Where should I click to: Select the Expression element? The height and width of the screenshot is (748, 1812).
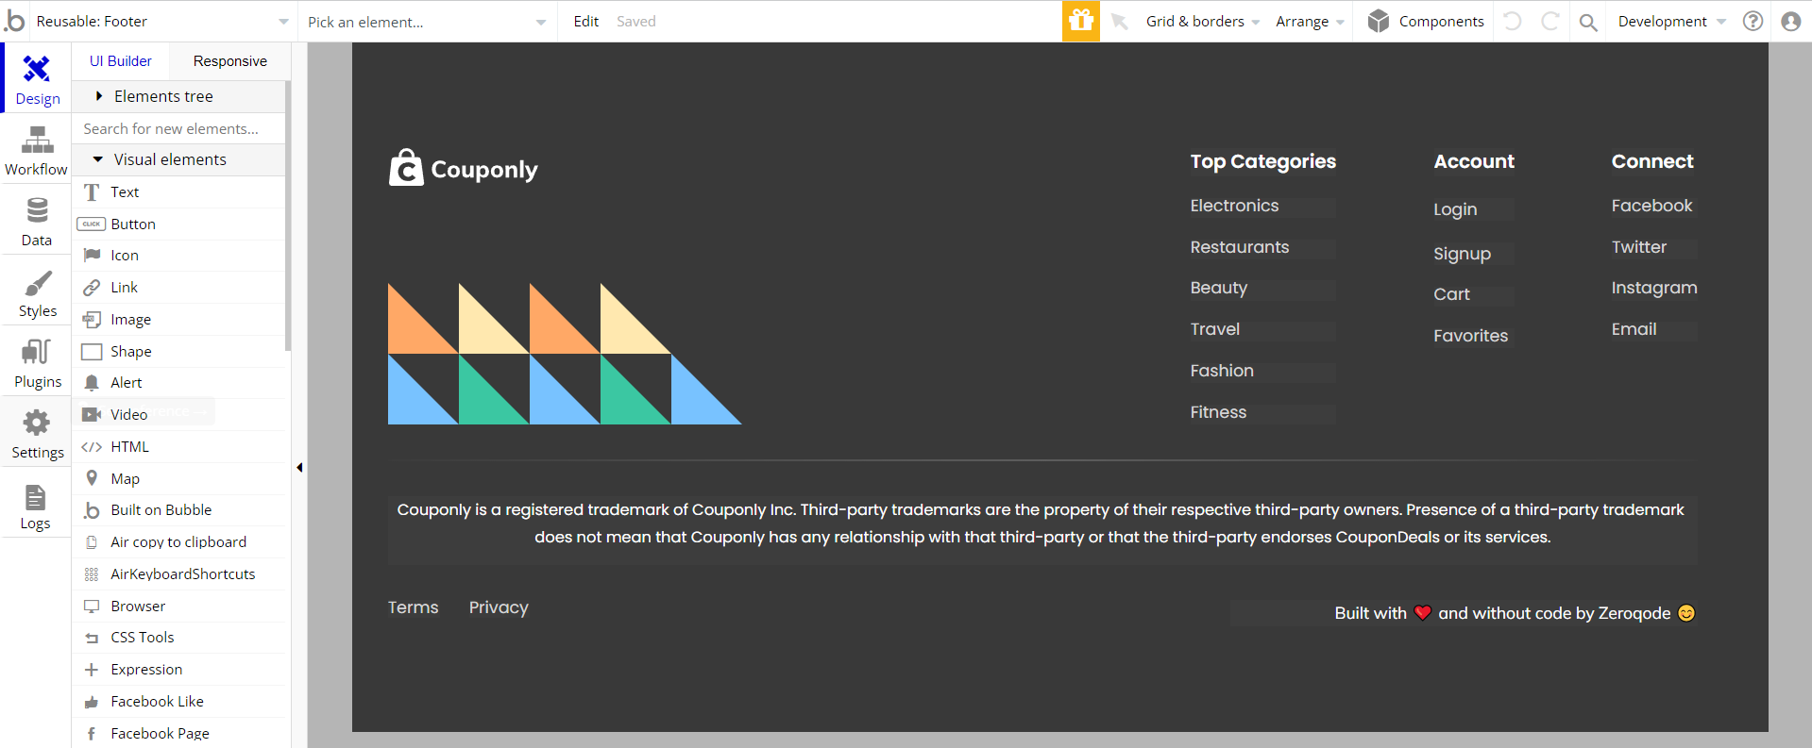pos(178,669)
